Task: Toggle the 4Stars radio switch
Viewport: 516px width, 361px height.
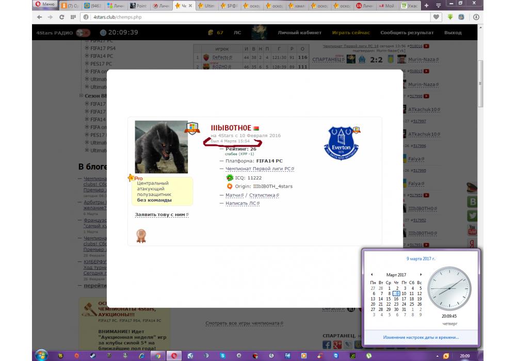Action: [83, 32]
